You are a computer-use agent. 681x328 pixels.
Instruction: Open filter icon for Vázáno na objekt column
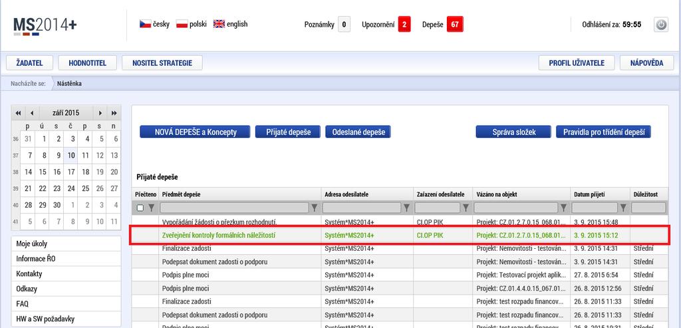coord(564,208)
